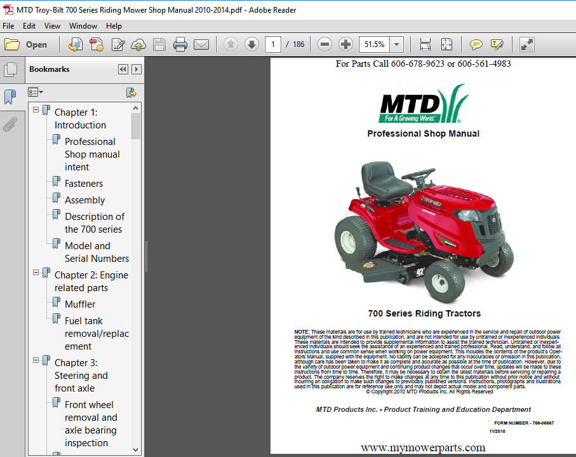This screenshot has width=576, height=457.
Task: Click the navigation pane splitter handle
Action: 146,256
